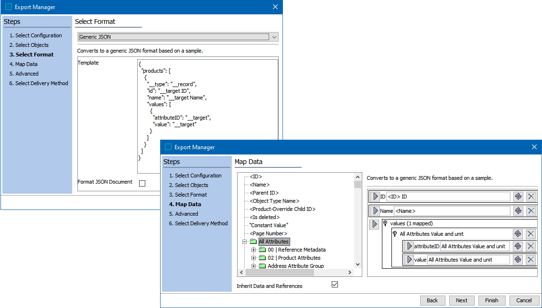
Task: Click the arrow button beside values (1 mapped)
Action: coord(375,224)
